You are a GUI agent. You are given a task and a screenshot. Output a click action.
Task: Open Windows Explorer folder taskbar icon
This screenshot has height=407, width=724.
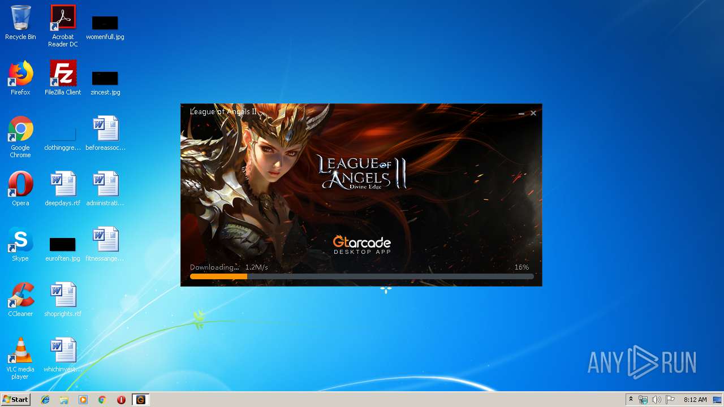coord(64,400)
